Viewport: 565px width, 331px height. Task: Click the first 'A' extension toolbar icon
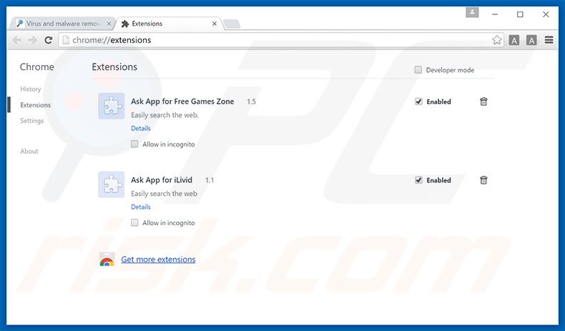pyautogui.click(x=514, y=40)
